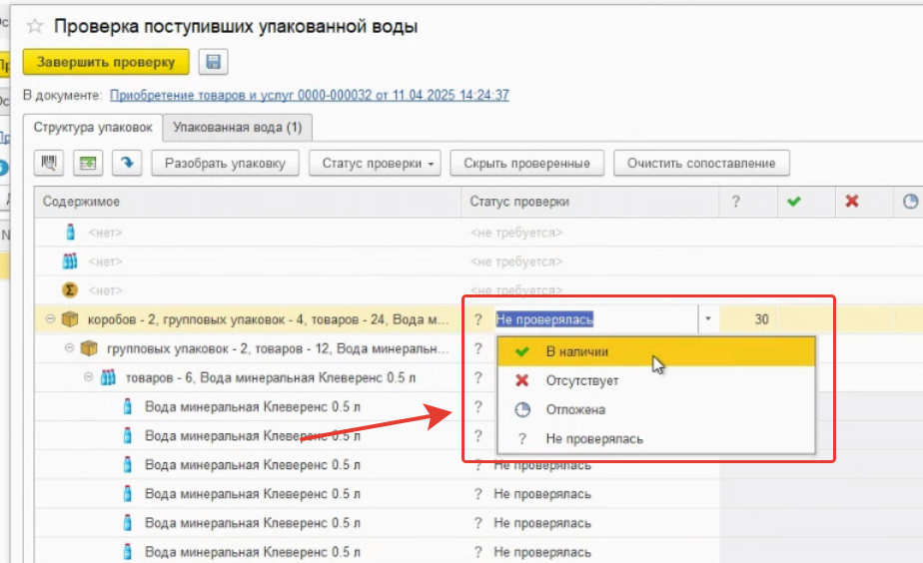Choose 'Отсутствует' in the status list

[x=581, y=380]
